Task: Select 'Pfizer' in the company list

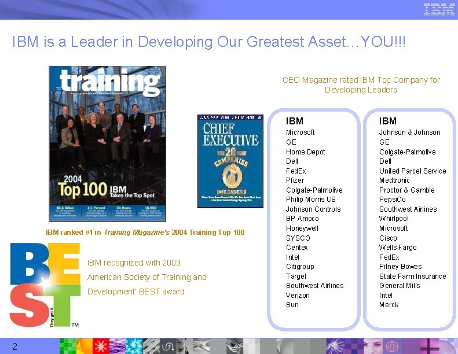Action: (x=295, y=180)
